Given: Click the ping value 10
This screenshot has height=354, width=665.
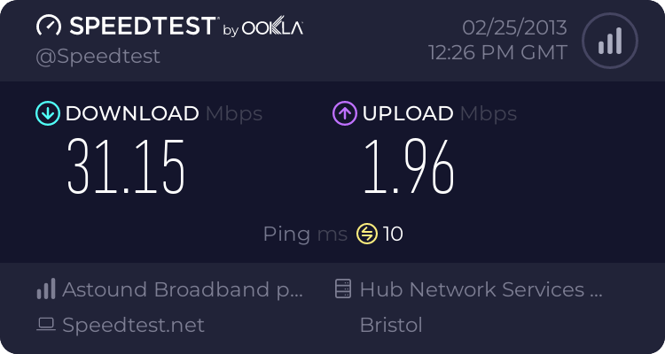Looking at the screenshot, I should click(x=393, y=234).
